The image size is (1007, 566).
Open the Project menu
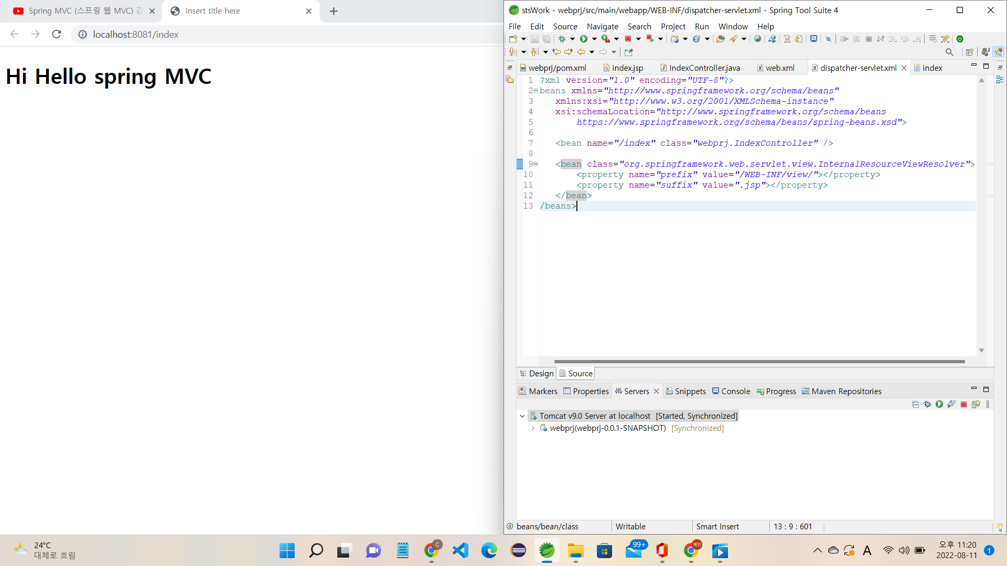[x=672, y=26]
